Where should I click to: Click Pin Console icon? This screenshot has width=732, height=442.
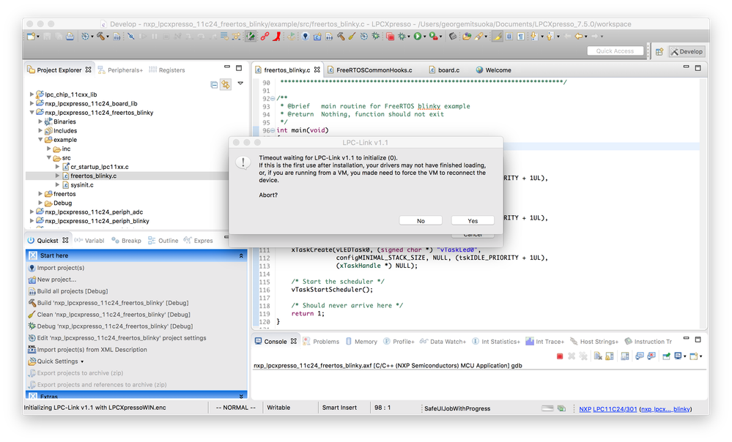click(666, 356)
